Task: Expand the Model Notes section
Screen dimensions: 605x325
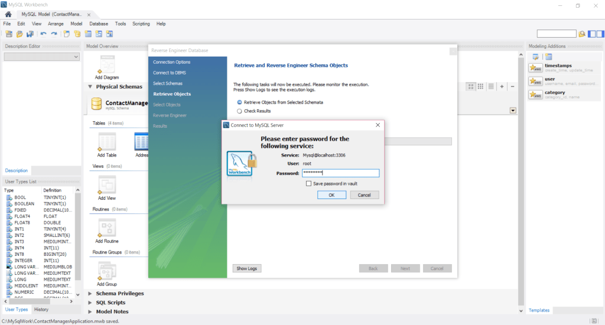Action: point(90,311)
